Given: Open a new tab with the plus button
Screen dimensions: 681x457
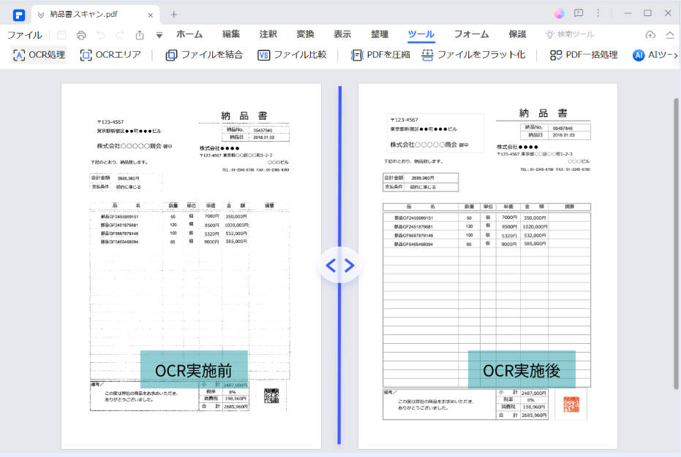Looking at the screenshot, I should [173, 14].
